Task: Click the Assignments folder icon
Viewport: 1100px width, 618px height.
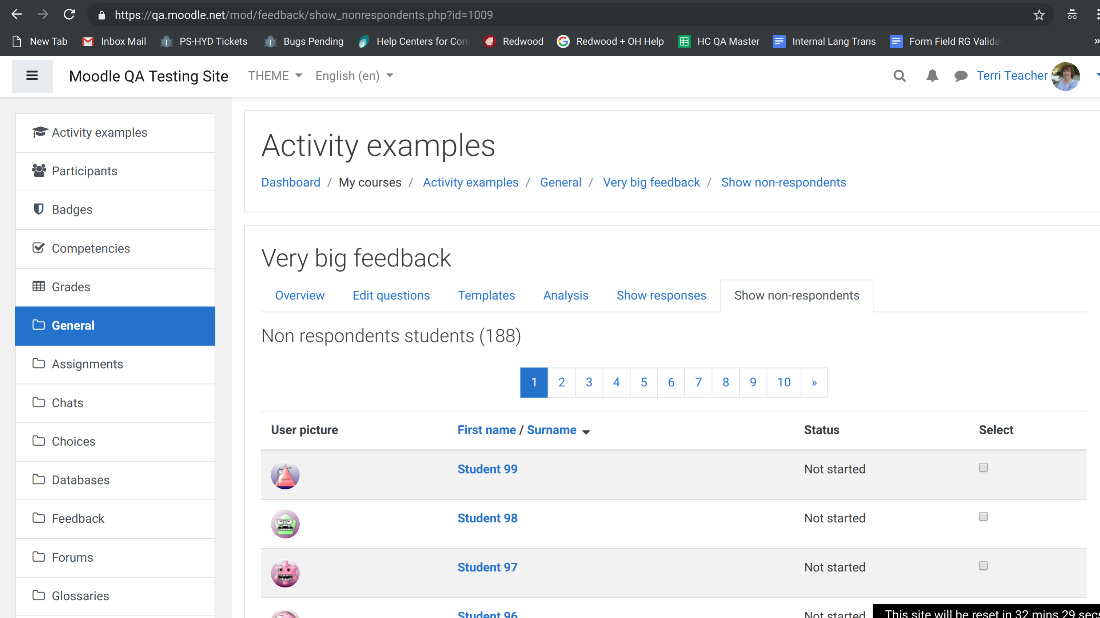Action: pos(39,363)
